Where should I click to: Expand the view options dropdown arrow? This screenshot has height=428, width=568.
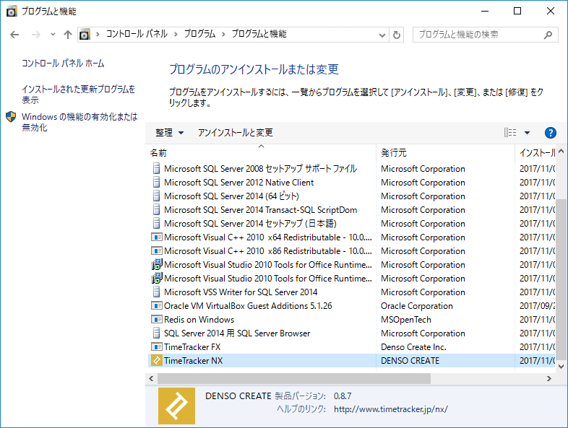pos(527,133)
